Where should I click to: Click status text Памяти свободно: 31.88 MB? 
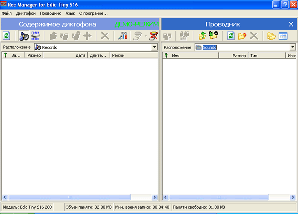point(199,207)
